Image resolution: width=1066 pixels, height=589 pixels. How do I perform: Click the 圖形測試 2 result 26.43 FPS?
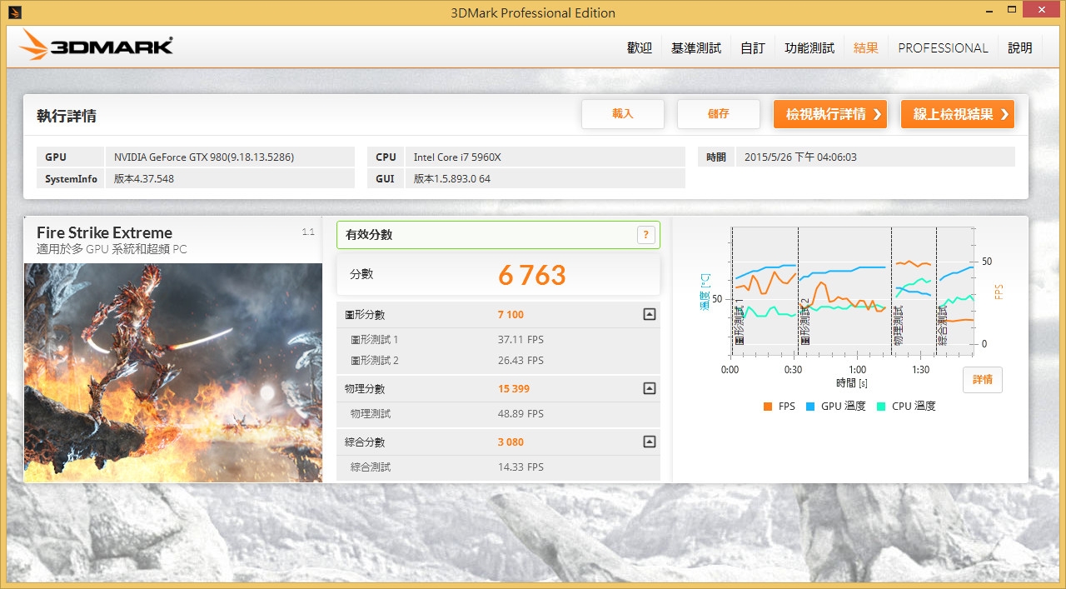coord(521,361)
